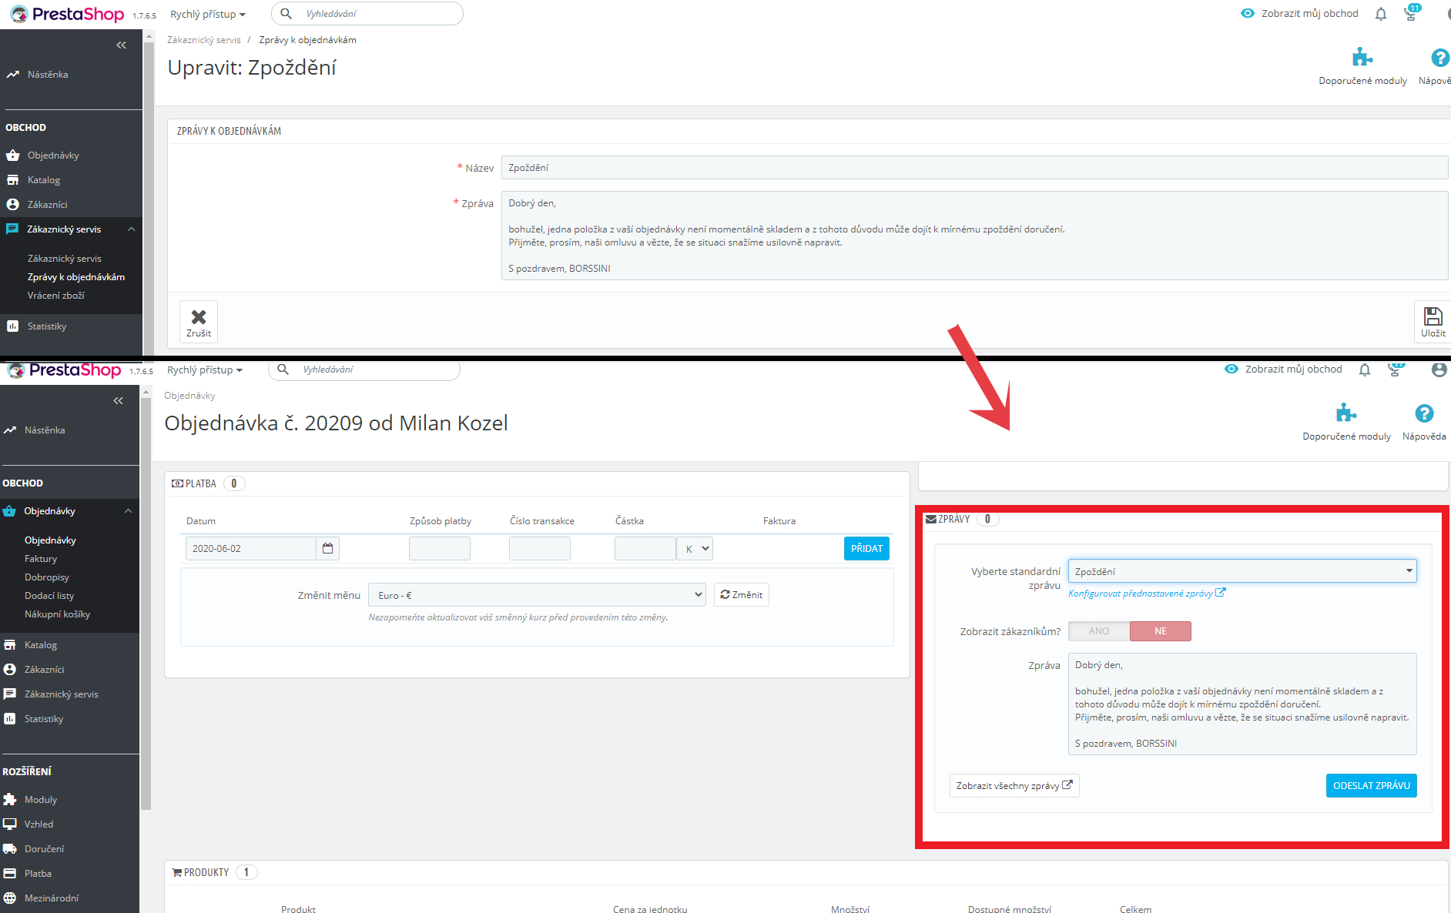Click notification bell in upper header
The image size is (1451, 913).
(x=1381, y=14)
